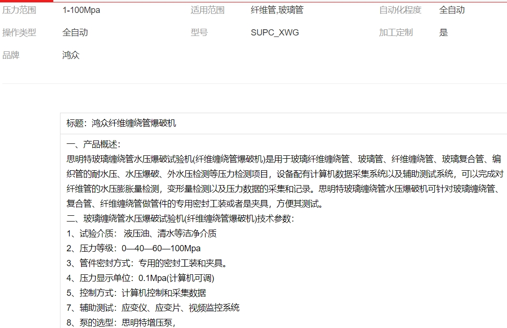Click the line 3、管件密封方式
This screenshot has width=507, height=328.
click(147, 263)
